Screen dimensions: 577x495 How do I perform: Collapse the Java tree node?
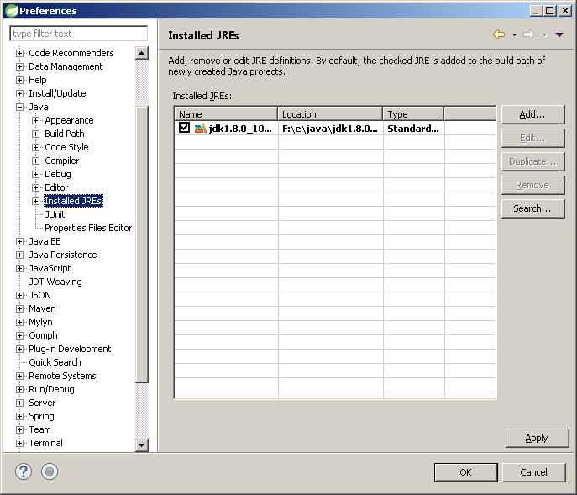click(x=20, y=107)
